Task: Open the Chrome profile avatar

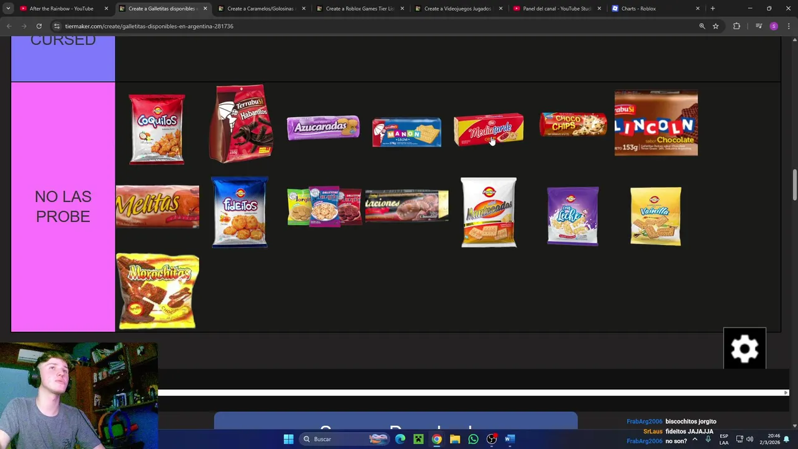Action: click(x=774, y=26)
